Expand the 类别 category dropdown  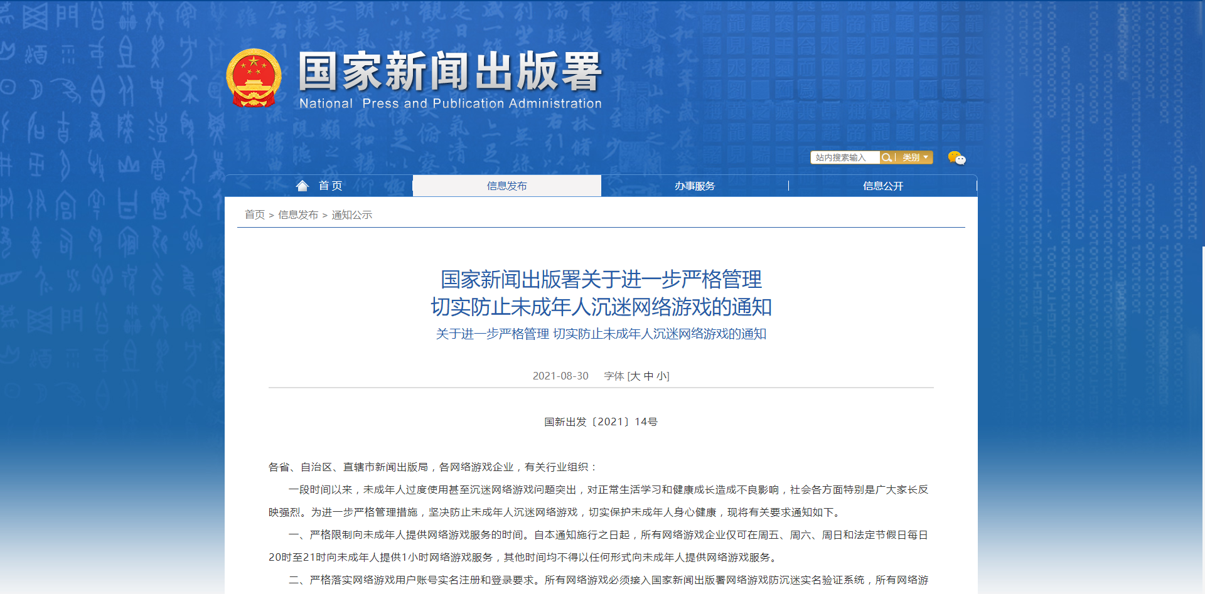coord(915,157)
